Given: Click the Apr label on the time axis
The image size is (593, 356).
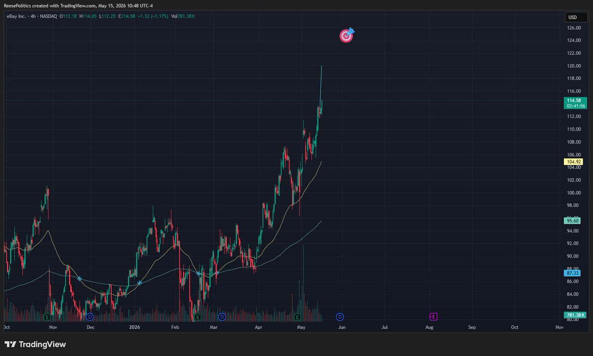Looking at the screenshot, I should coord(258,327).
